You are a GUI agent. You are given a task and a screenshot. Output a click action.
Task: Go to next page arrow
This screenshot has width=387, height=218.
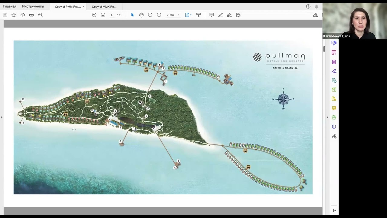click(103, 15)
